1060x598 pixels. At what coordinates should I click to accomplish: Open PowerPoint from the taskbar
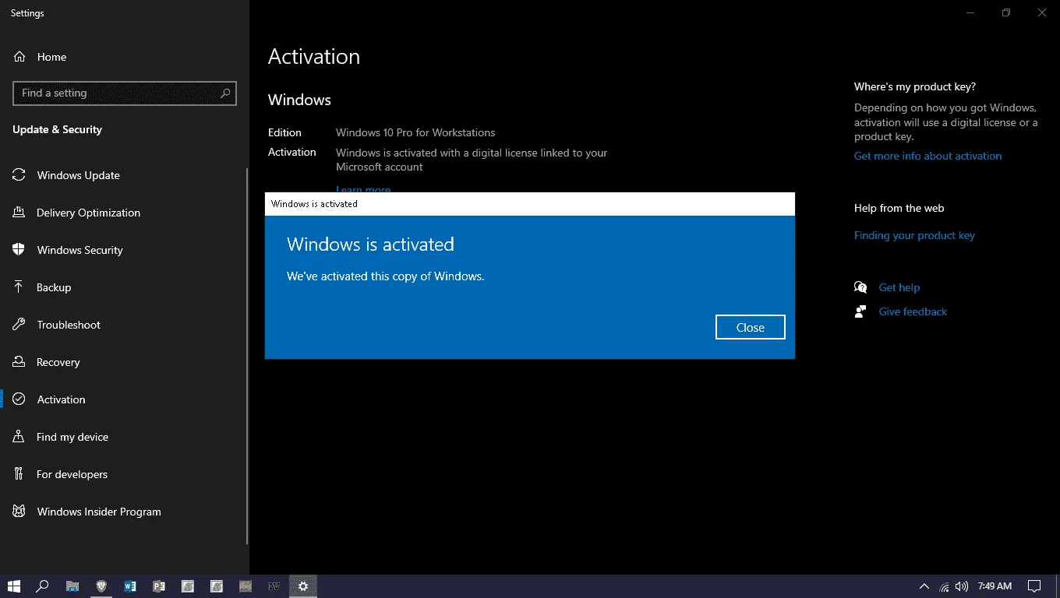tap(159, 586)
